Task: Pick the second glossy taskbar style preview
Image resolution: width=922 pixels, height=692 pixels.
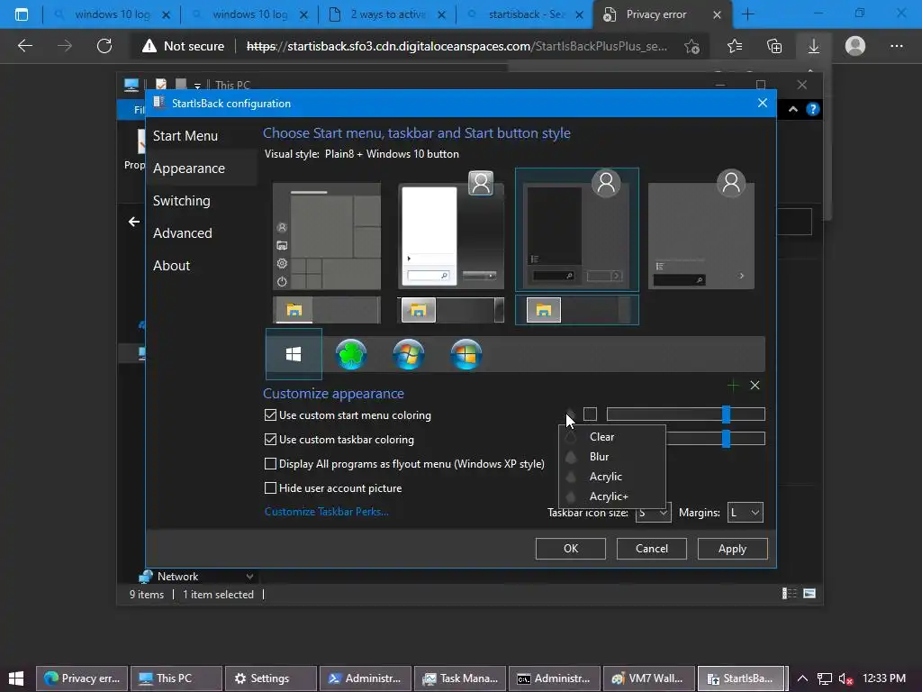Action: coord(451,310)
